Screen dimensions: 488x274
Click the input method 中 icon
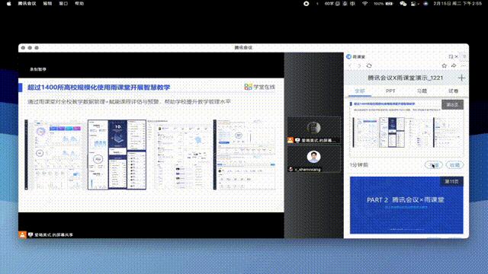click(x=352, y=4)
